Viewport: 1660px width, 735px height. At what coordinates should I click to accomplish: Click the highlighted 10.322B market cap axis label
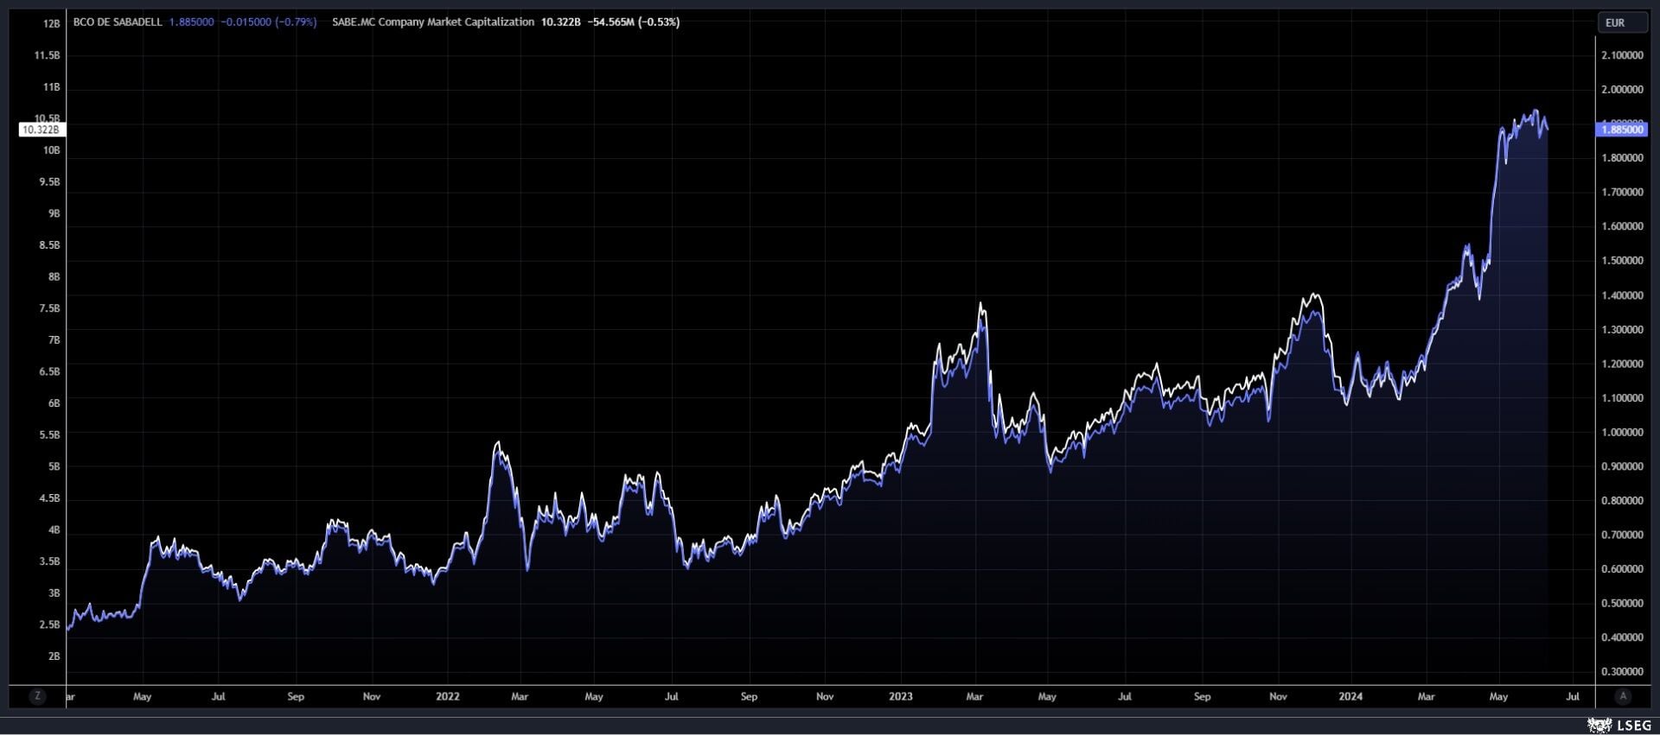tap(41, 130)
